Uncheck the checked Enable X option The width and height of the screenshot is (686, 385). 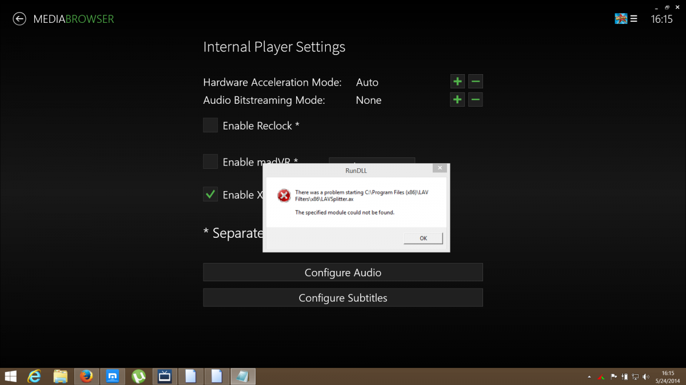tap(210, 194)
